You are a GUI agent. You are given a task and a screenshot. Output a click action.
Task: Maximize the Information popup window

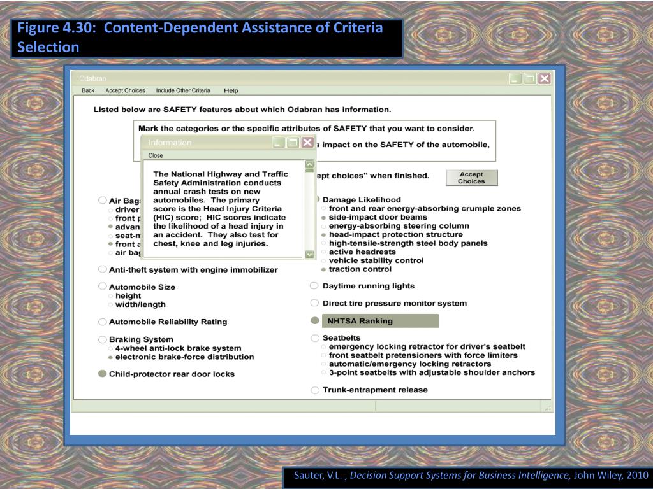293,142
